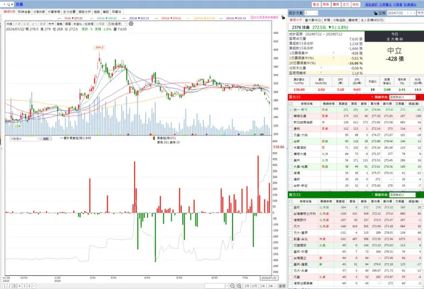The image size is (424, 289).
Task: Select page 6 in bottom-left pager
Action: coord(29,286)
